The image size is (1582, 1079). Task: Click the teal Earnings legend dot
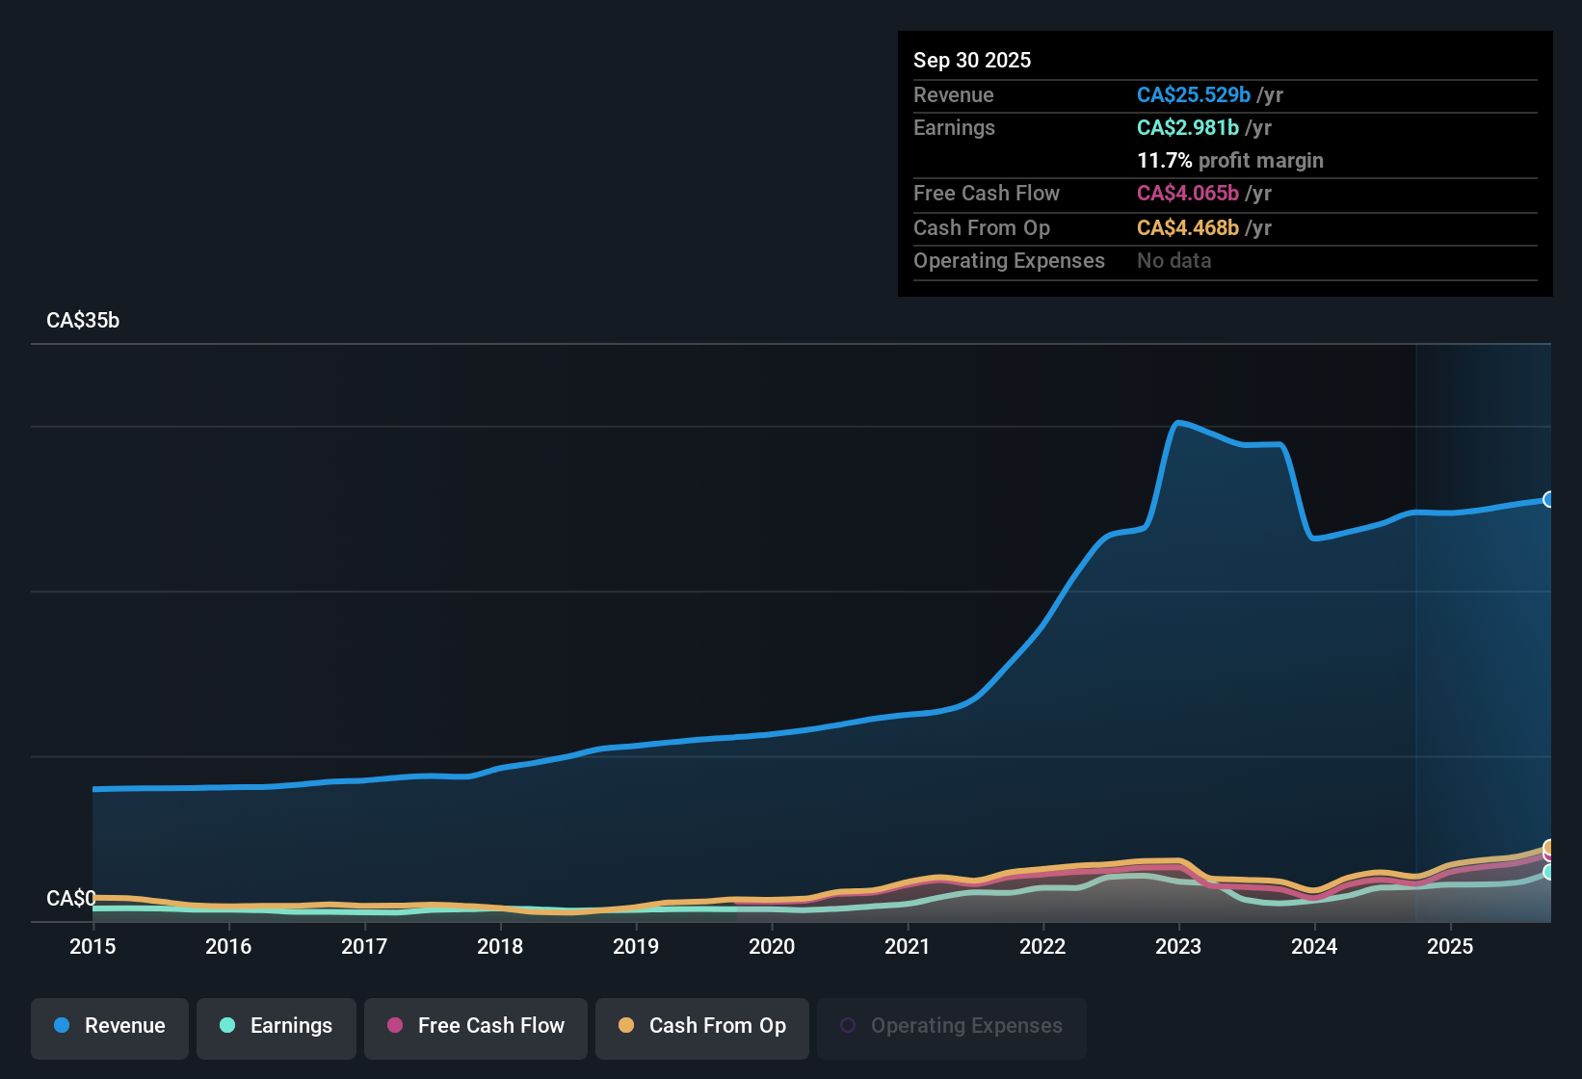[228, 1026]
